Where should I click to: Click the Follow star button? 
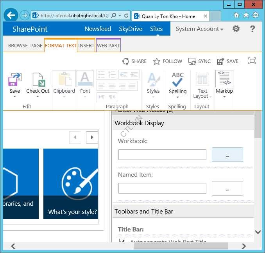167,61
